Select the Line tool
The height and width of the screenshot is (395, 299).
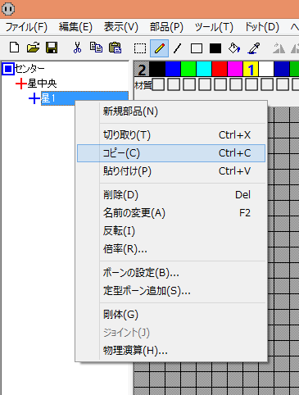click(x=178, y=48)
